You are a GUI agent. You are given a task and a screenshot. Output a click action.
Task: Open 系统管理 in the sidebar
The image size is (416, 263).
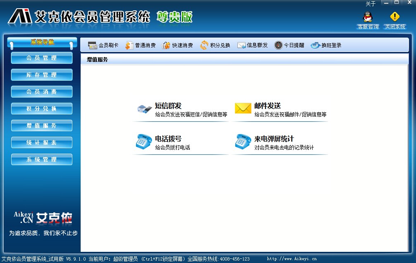[x=42, y=160]
